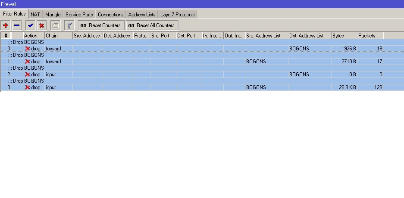Viewport: 404px width, 198px height.
Task: Sort by Dst. Address column header
Action: [x=118, y=35]
